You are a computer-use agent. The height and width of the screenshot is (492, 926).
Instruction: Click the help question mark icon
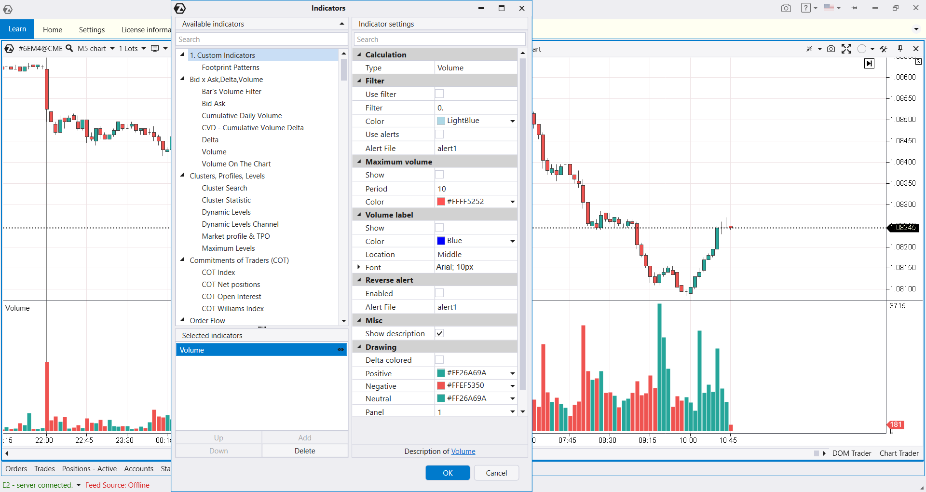[805, 8]
